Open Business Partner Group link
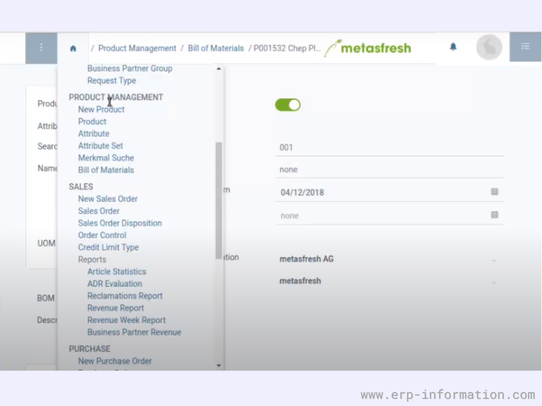Viewport: 542px width, 406px height. click(x=130, y=69)
